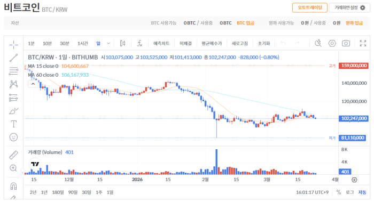The image size is (374, 202).
Task: Open time axis settings target icon
Action: click(354, 180)
